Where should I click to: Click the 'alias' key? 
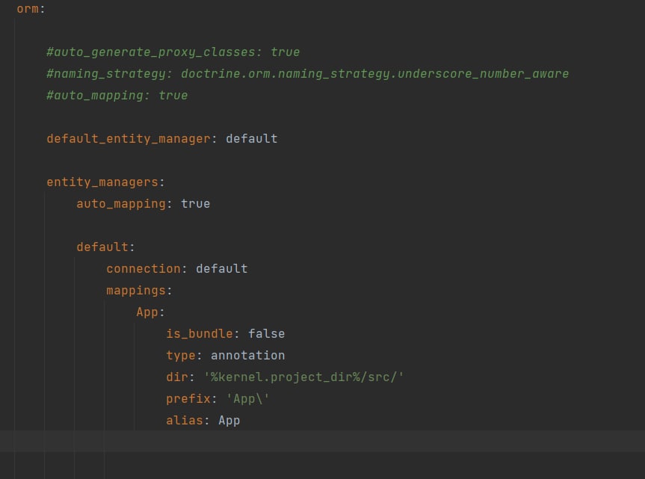pos(185,421)
